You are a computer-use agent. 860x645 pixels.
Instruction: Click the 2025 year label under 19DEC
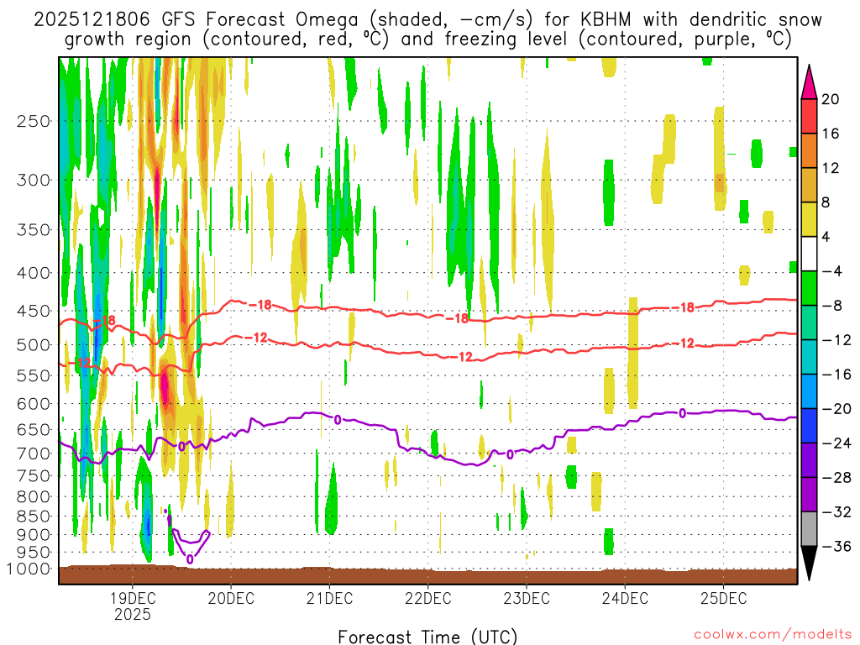(x=132, y=614)
